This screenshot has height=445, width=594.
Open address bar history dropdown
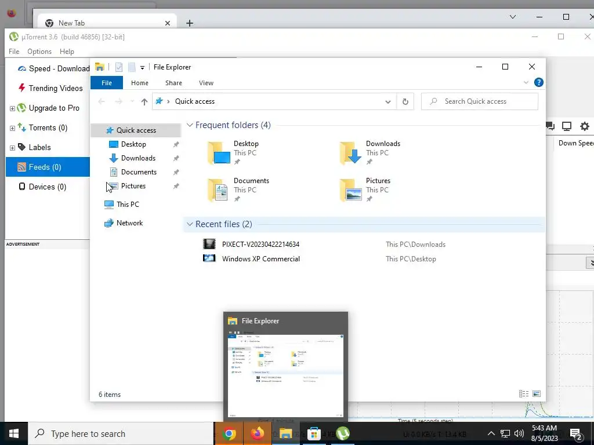click(x=388, y=102)
